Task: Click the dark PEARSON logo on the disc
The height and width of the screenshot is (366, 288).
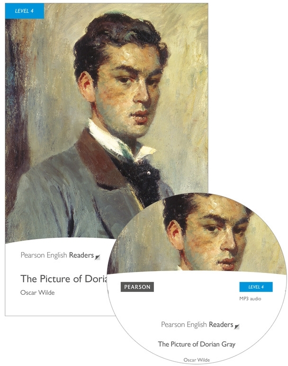Action: [137, 287]
